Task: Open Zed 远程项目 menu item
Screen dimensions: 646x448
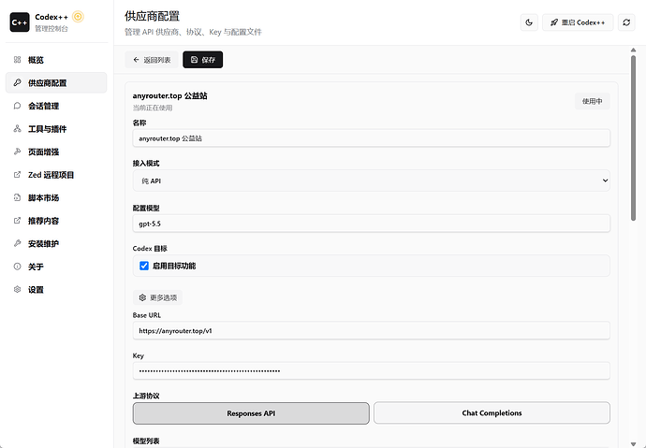Action: (56, 175)
